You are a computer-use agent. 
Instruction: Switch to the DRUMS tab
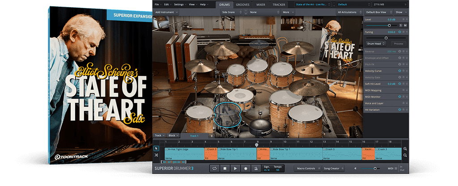225,4
